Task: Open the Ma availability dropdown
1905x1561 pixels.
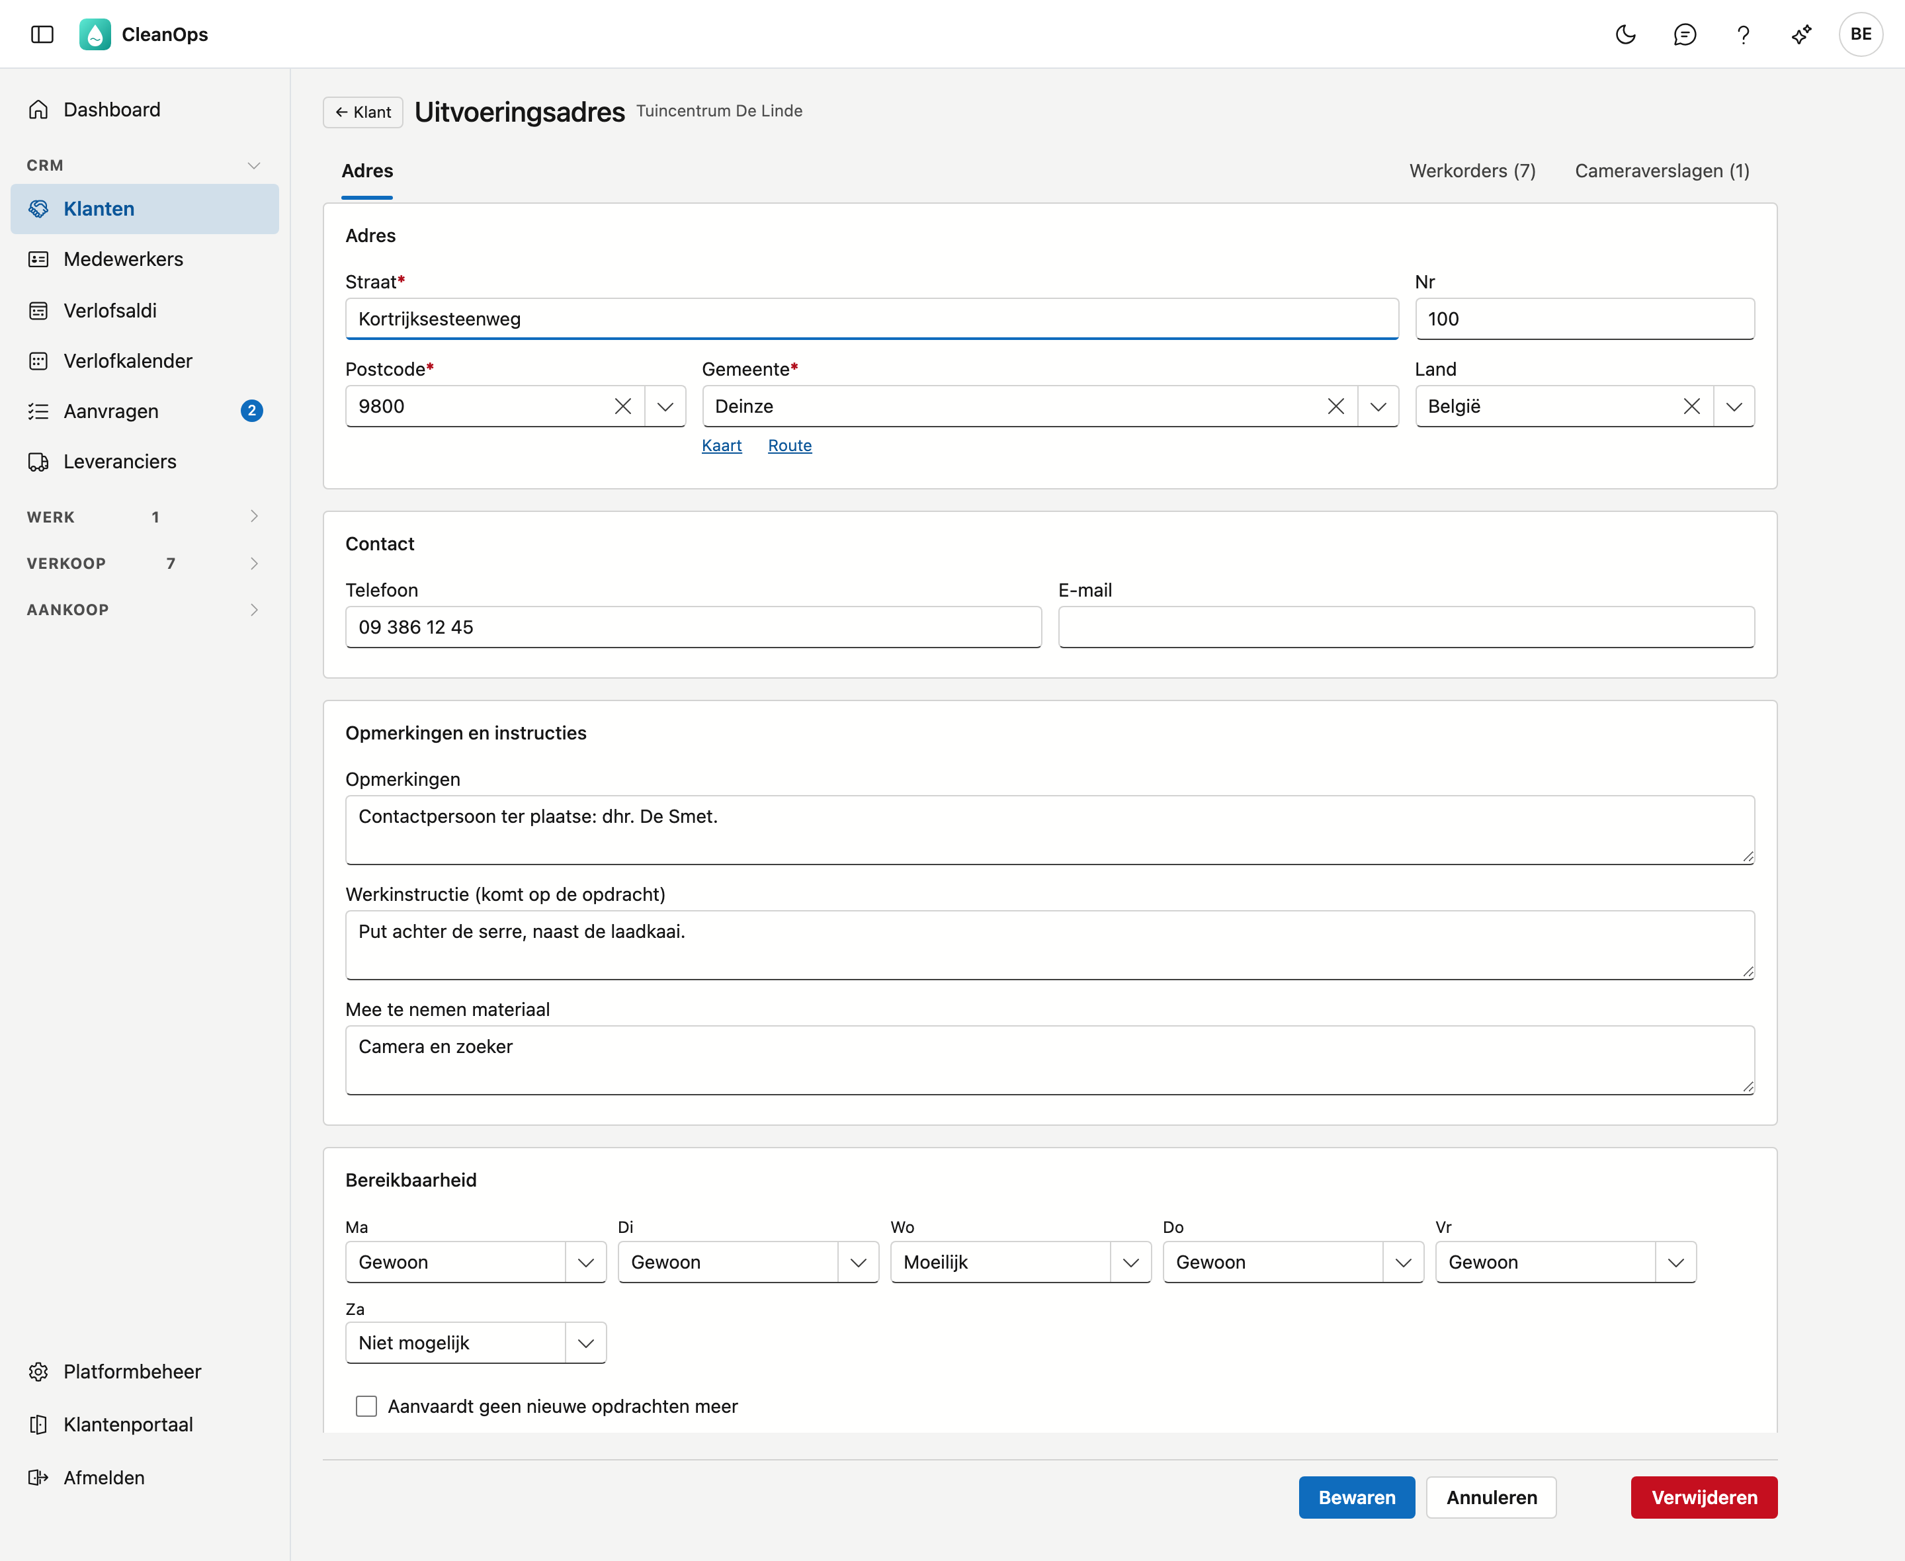Action: [476, 1263]
